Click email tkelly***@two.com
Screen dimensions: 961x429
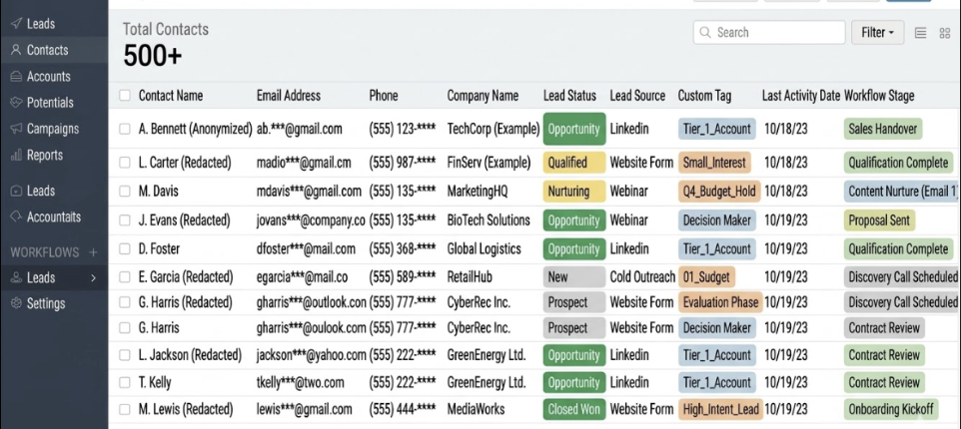tap(300, 383)
